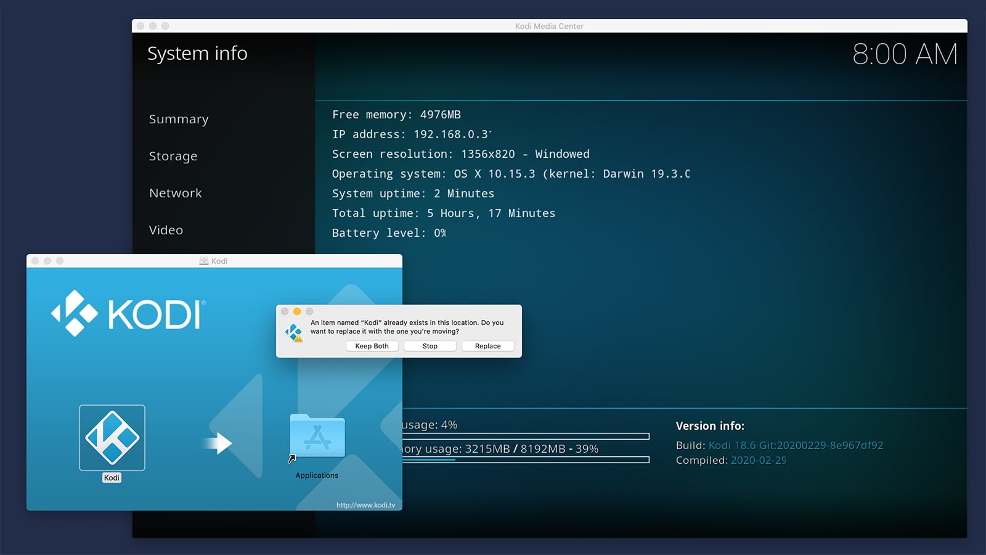This screenshot has width=986, height=555.
Task: Click the Total uptime 5 Hours line
Action: coord(443,213)
